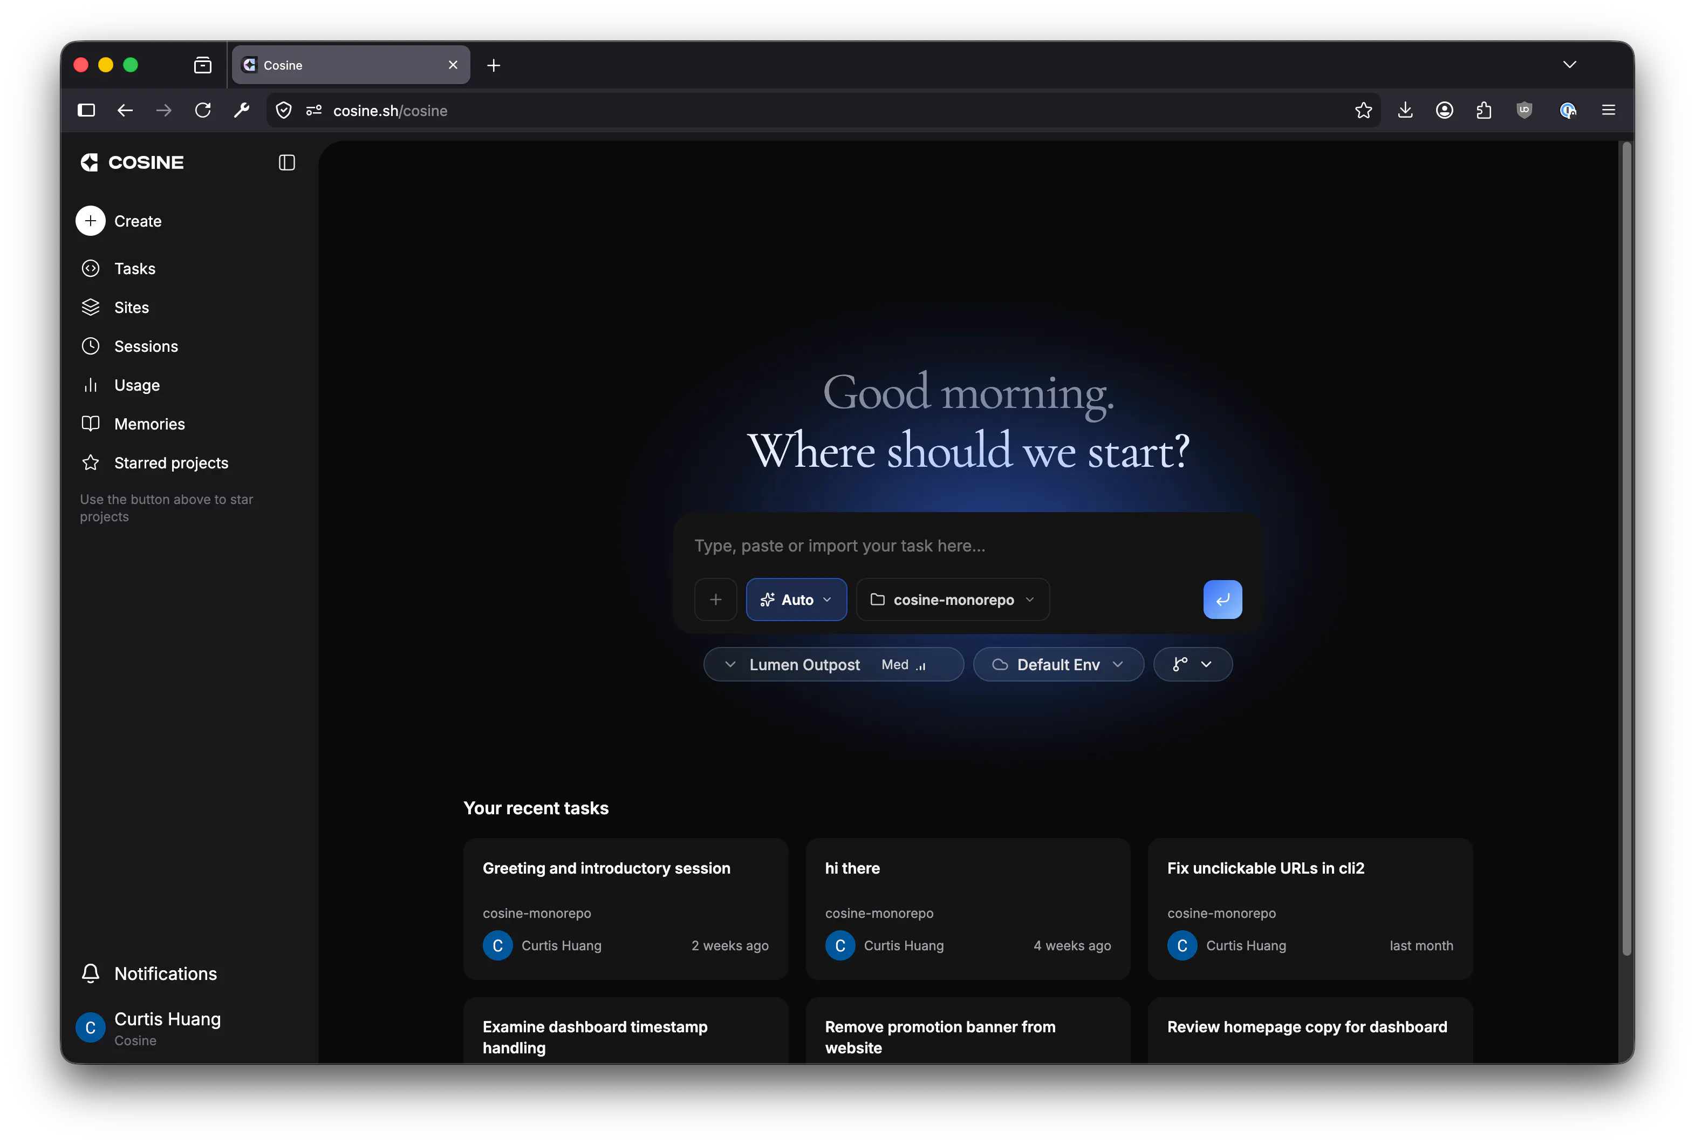Click the task input field
This screenshot has height=1144, width=1695.
point(967,546)
